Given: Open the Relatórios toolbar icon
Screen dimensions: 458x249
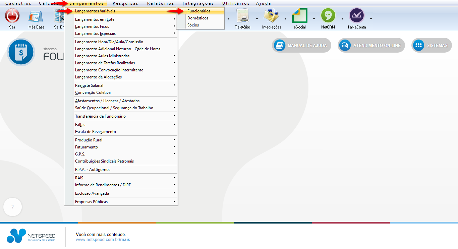Looking at the screenshot, I should click(242, 16).
